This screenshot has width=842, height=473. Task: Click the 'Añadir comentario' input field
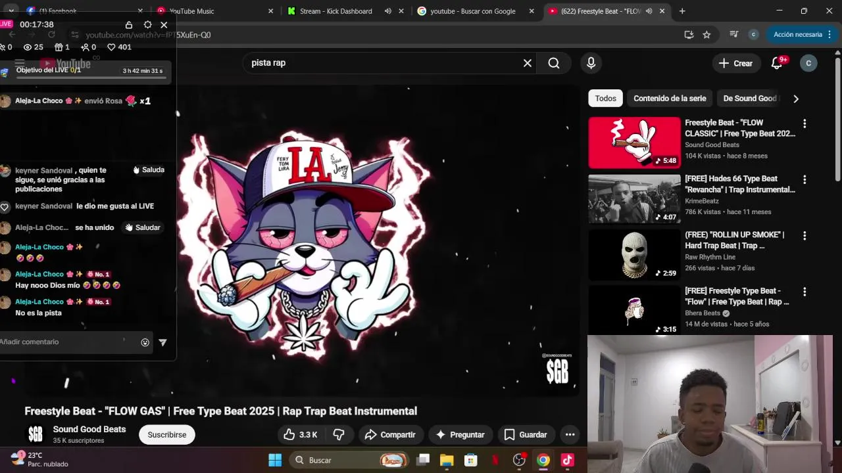point(68,342)
